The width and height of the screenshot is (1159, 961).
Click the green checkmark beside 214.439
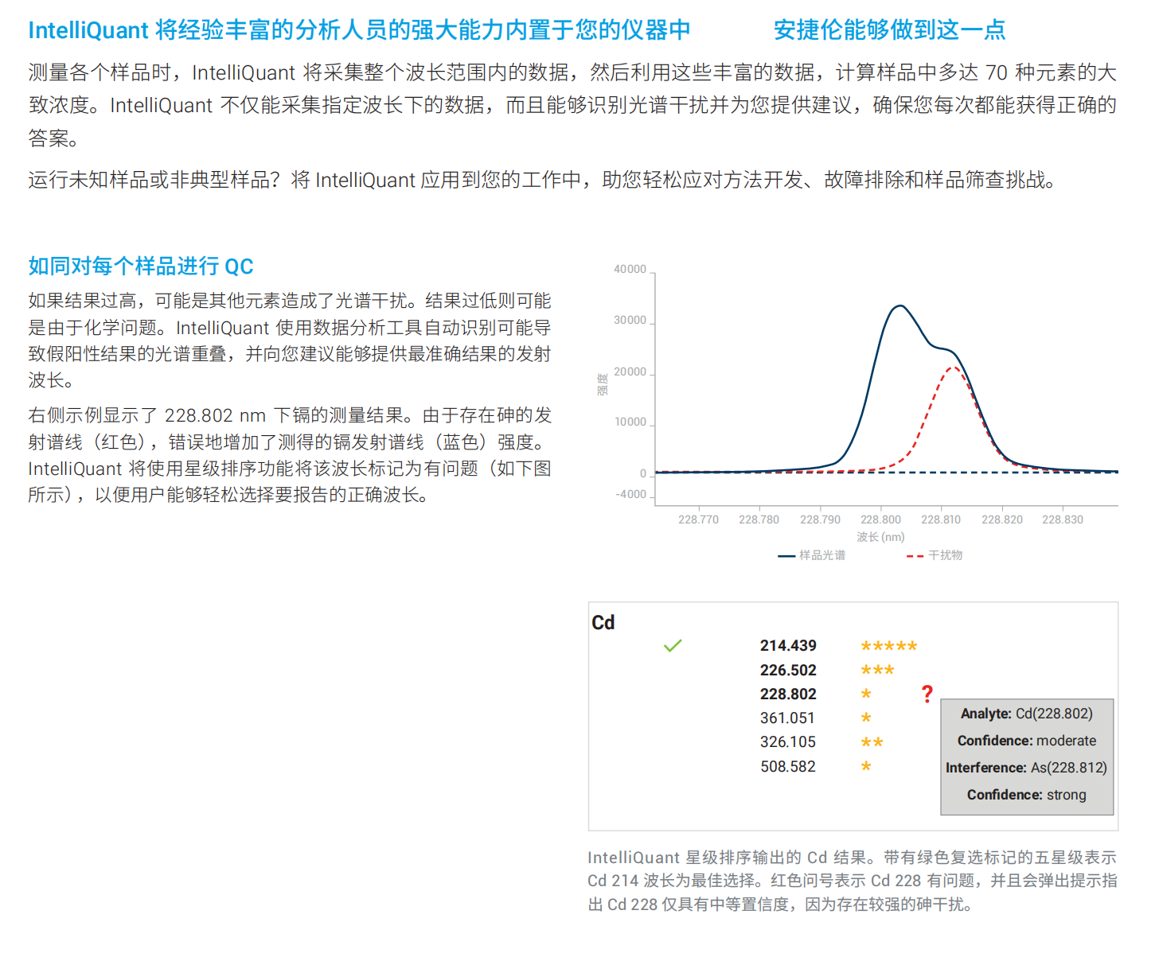(x=673, y=646)
